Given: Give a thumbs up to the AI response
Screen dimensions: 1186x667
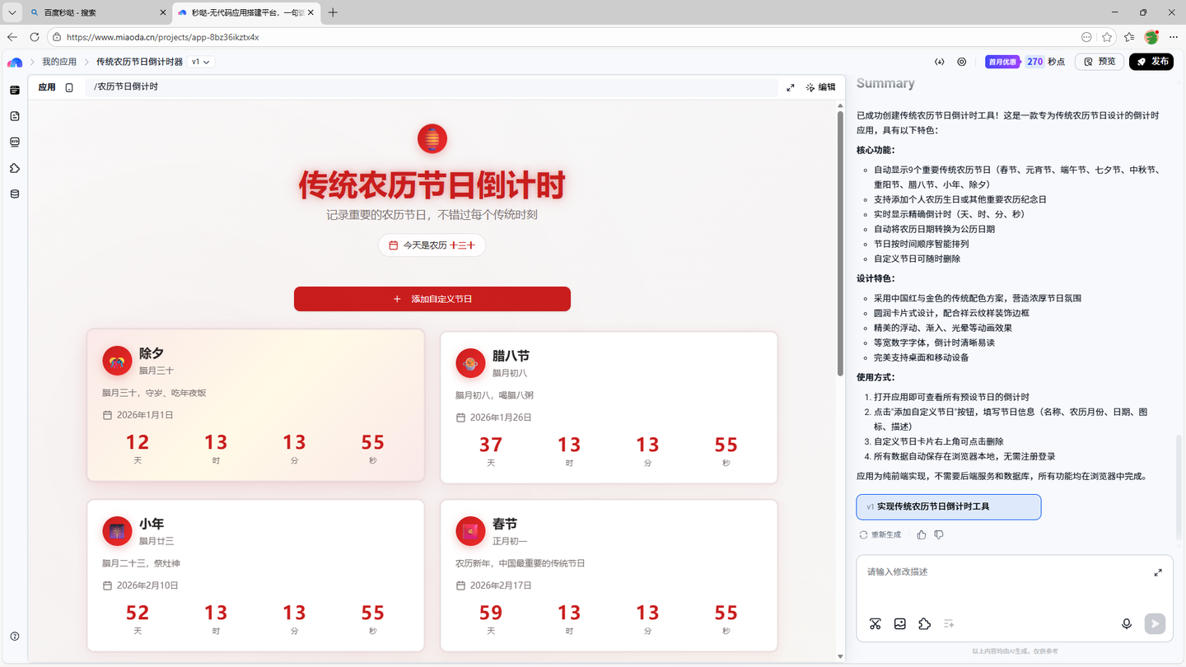Looking at the screenshot, I should [x=921, y=534].
